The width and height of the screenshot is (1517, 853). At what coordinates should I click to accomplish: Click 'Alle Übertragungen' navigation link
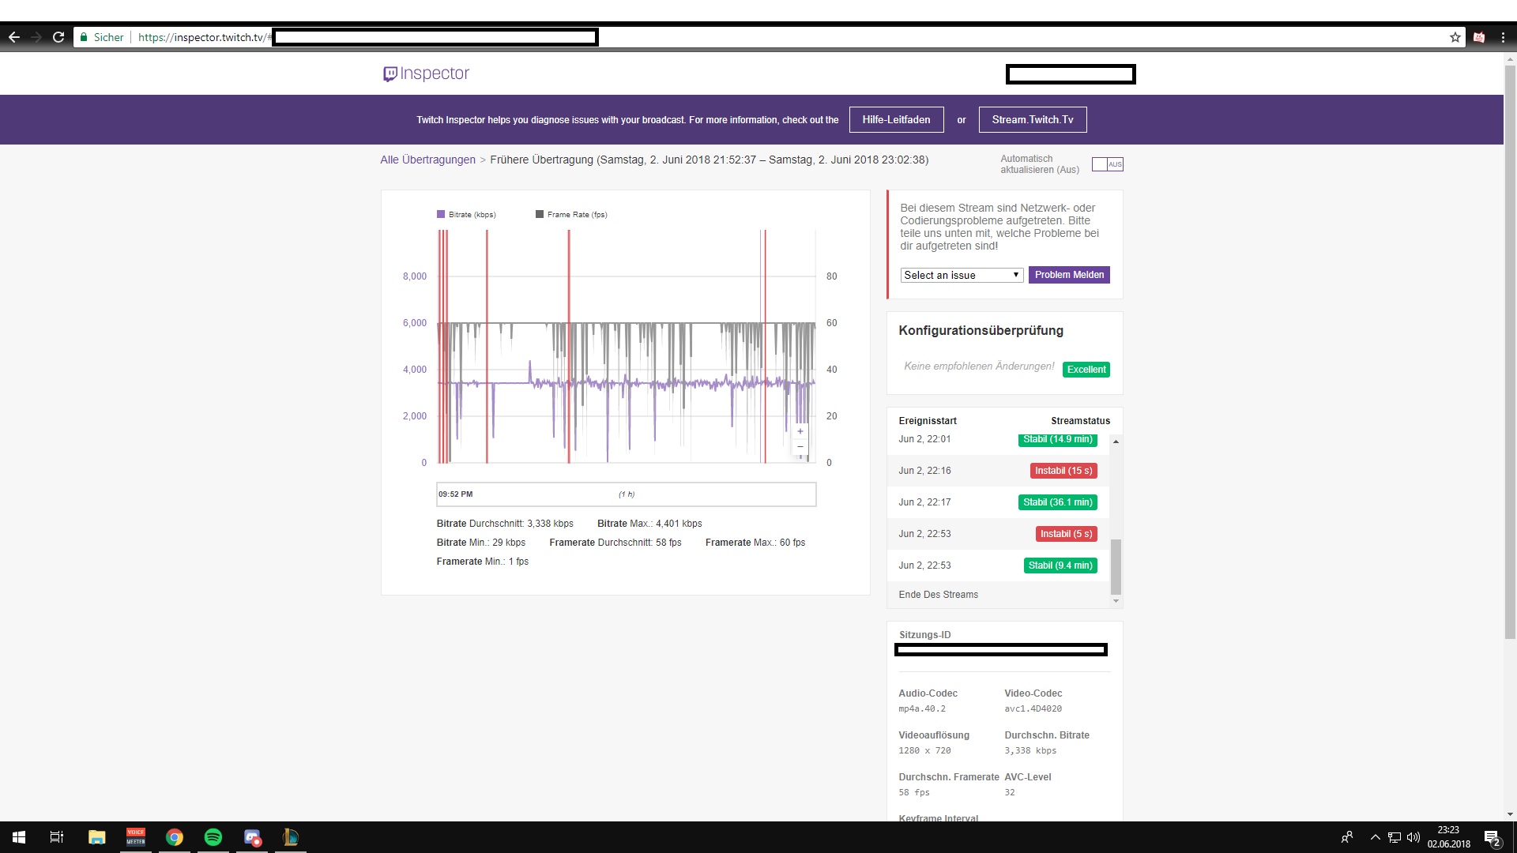pyautogui.click(x=427, y=160)
